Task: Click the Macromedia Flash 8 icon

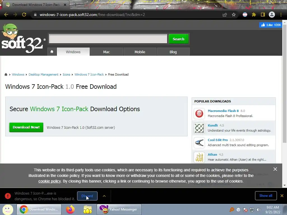Action: [x=199, y=114]
